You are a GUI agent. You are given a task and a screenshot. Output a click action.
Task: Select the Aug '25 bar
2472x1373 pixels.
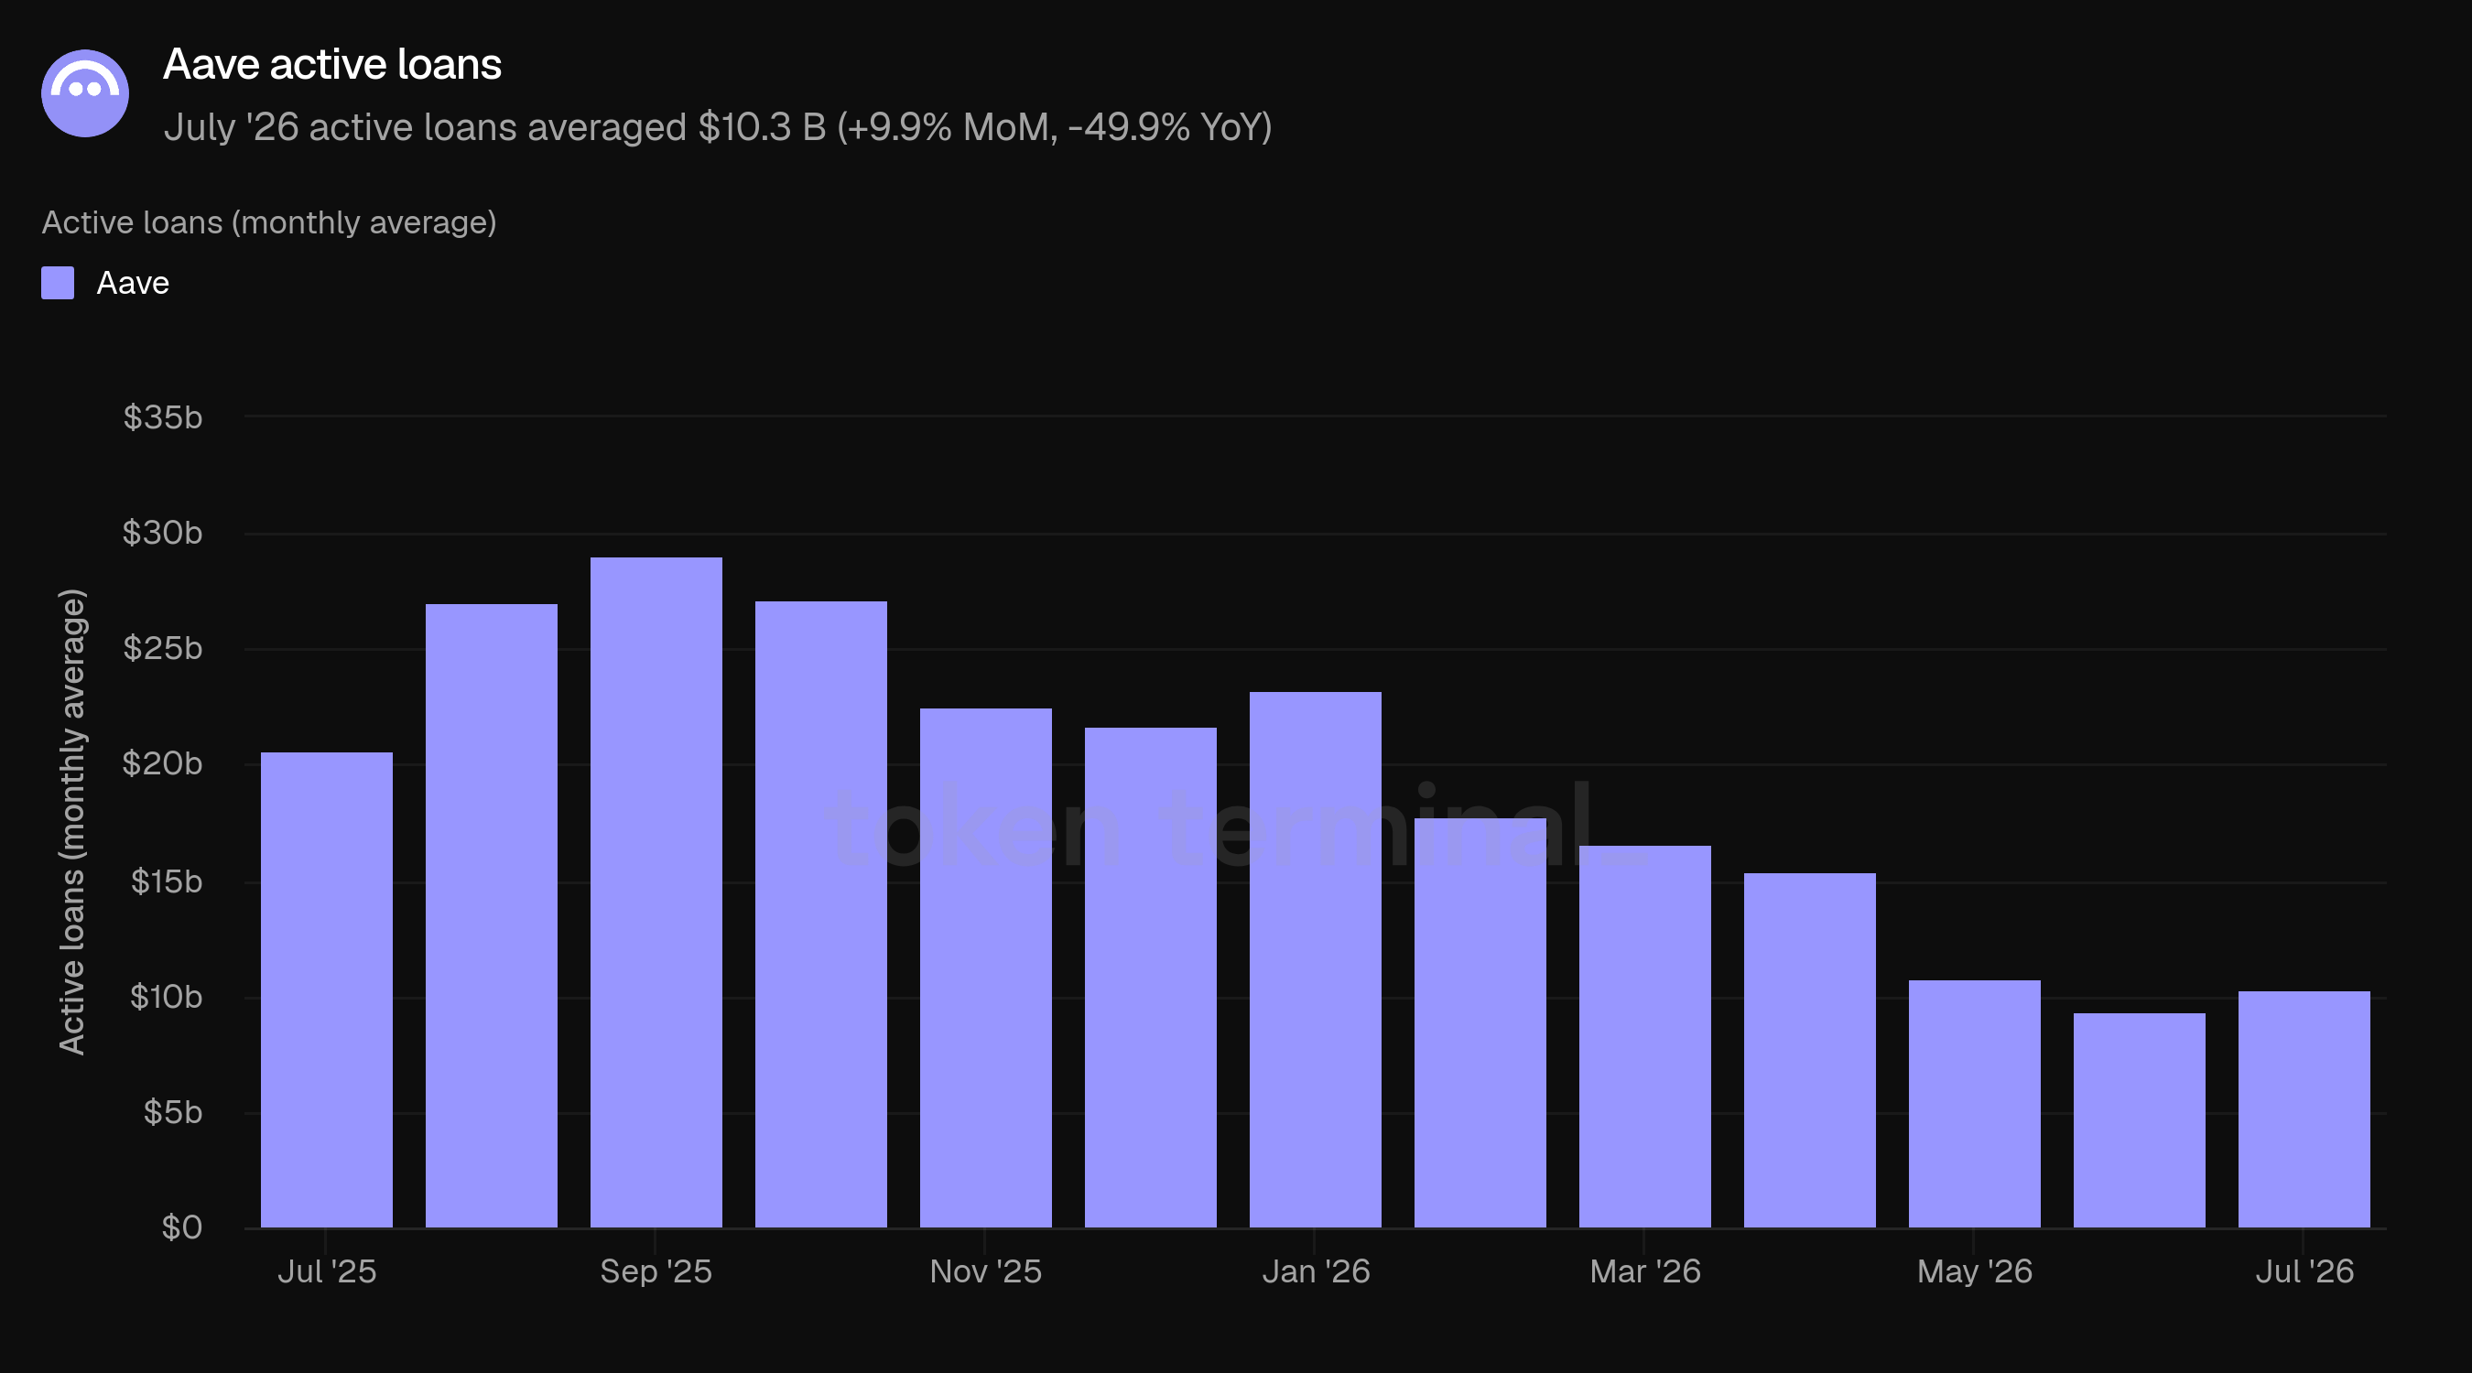(492, 916)
